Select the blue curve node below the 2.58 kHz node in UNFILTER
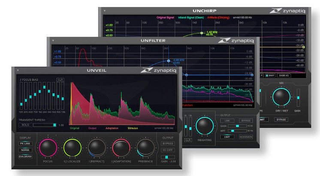Viewport: 320px width, 176px height. pos(186,75)
